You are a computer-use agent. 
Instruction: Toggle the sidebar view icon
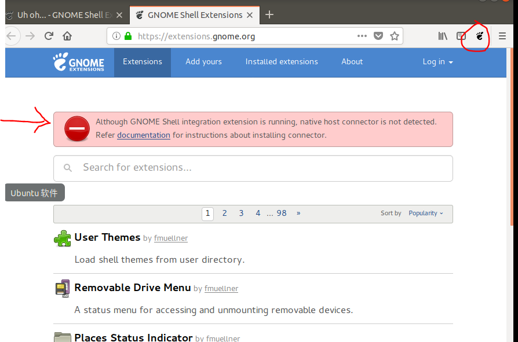click(461, 36)
